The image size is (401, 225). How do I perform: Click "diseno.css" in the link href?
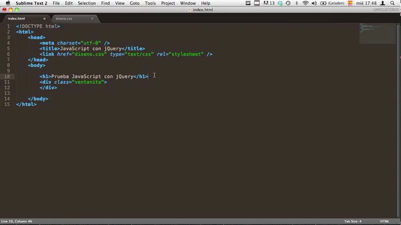click(89, 54)
